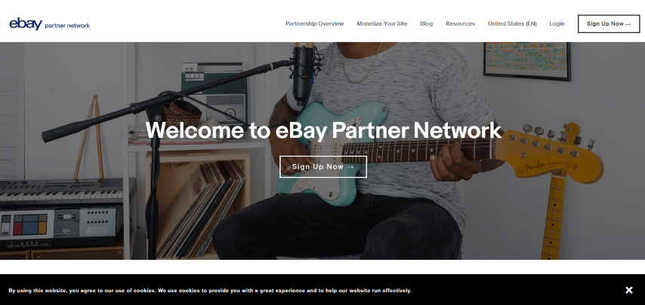
Task: Click the partner network wordmark text
Action: [67, 26]
